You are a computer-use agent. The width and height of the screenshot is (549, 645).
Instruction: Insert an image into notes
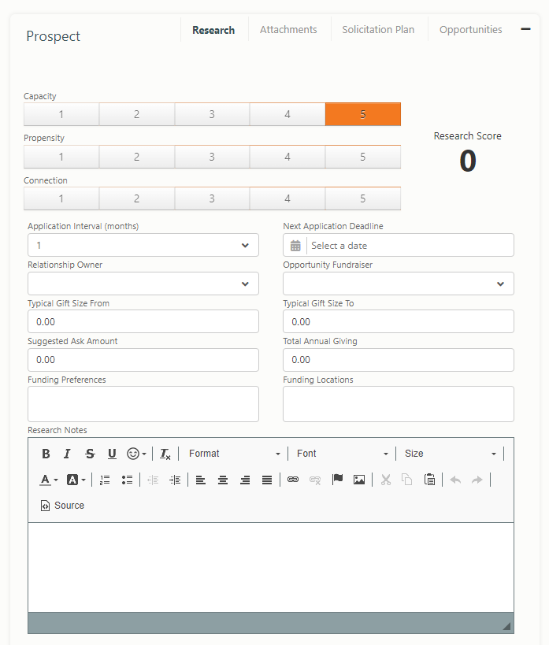coord(359,480)
